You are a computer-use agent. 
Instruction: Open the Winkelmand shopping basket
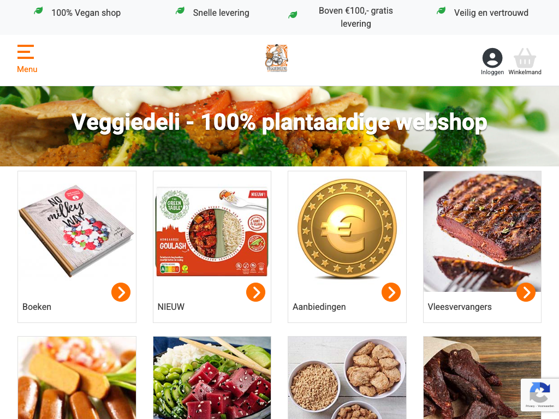coord(525,61)
